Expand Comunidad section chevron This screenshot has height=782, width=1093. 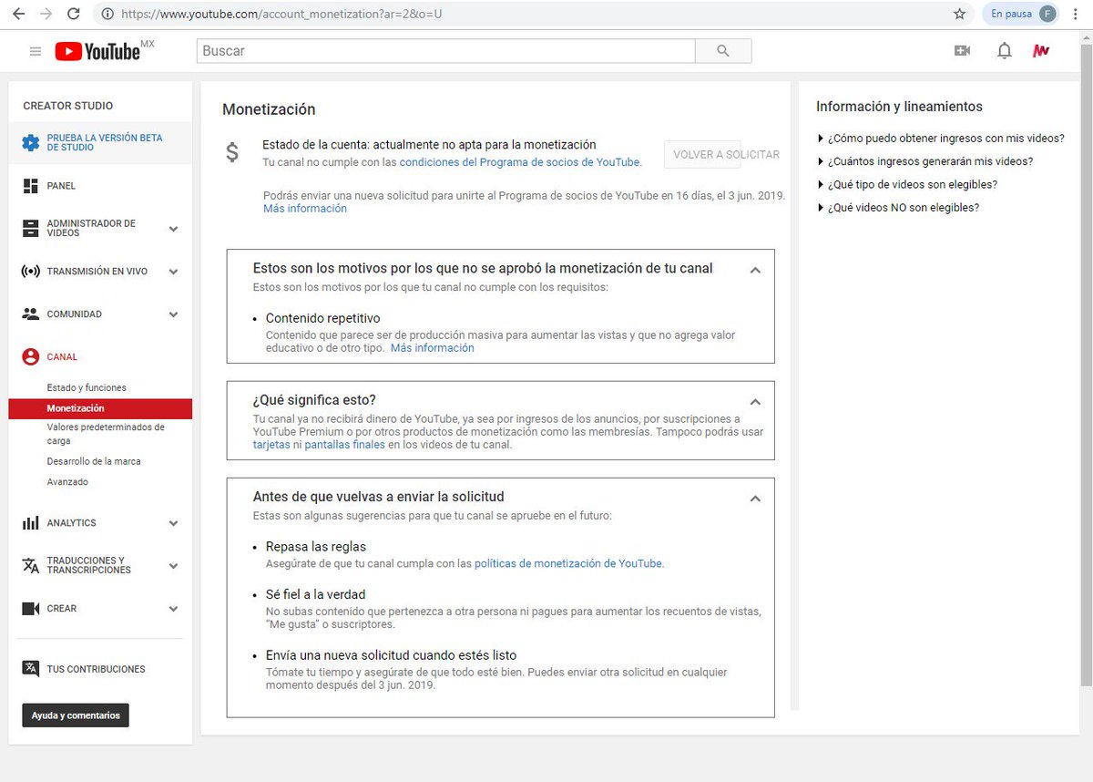pyautogui.click(x=173, y=314)
